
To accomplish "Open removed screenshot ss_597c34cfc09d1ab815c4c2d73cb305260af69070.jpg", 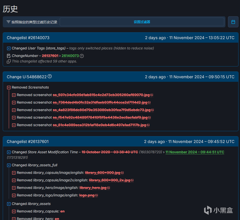I will 101,95.
